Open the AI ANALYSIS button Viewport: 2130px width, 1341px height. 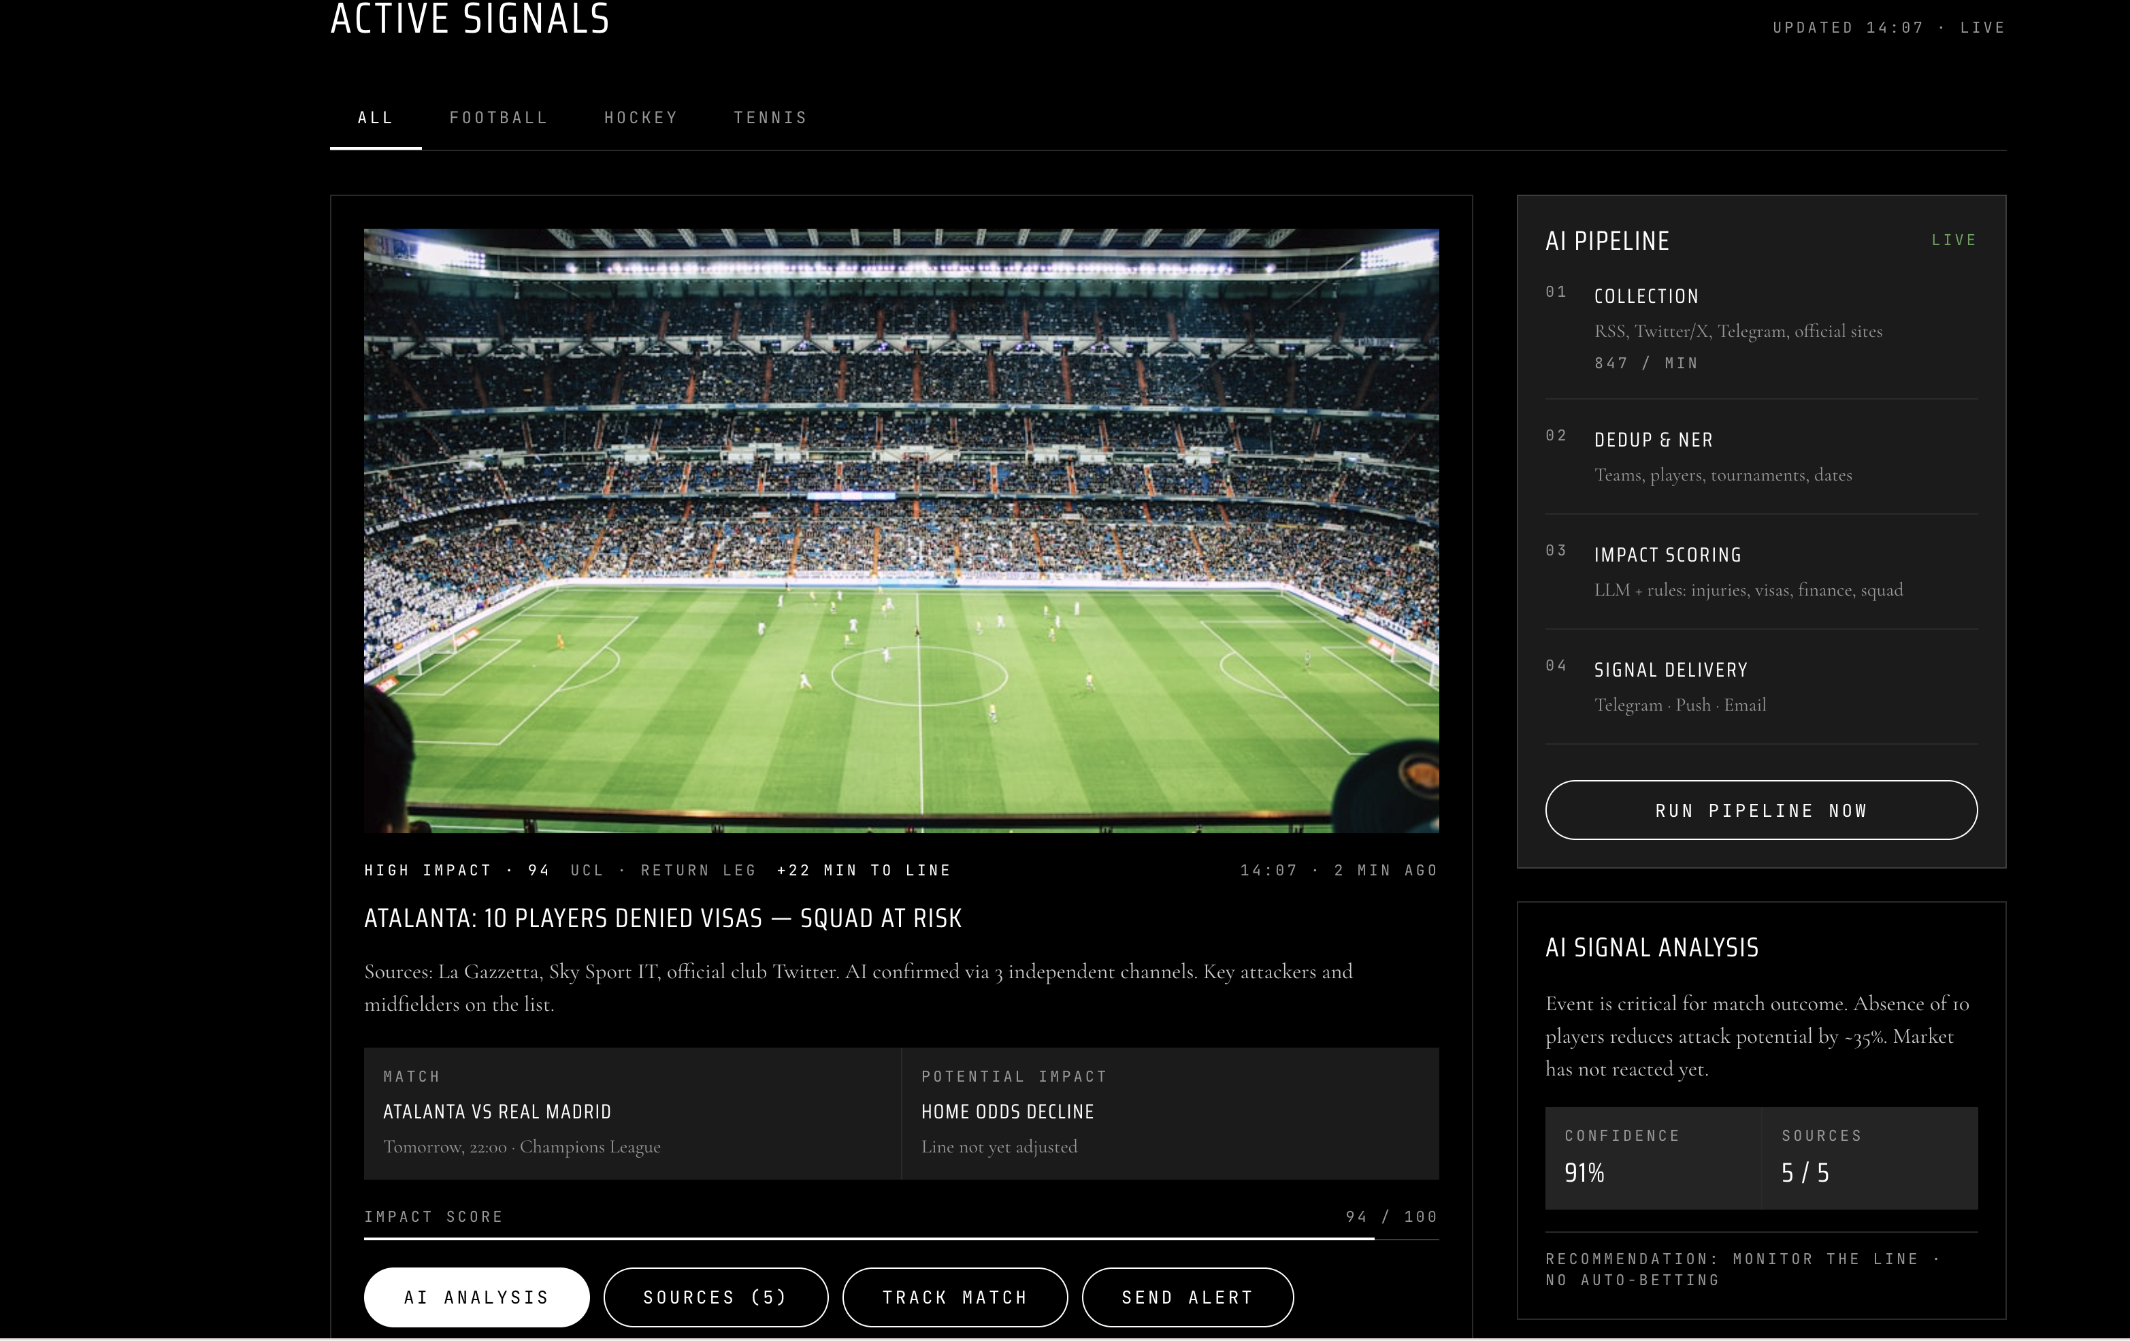coord(477,1297)
